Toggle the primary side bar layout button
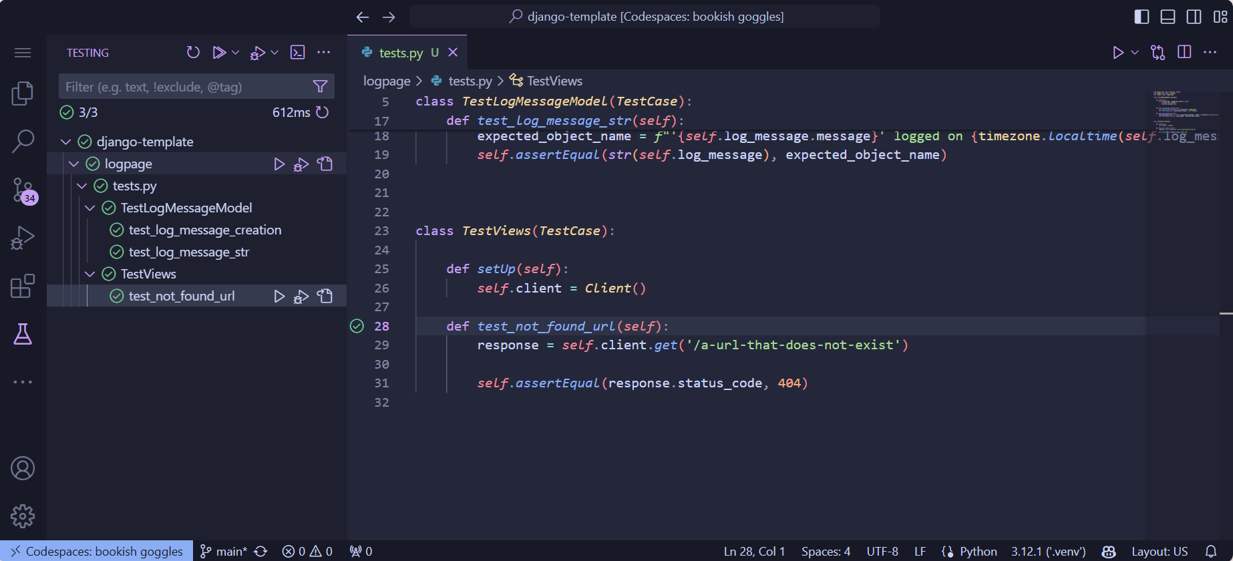1233x561 pixels. pyautogui.click(x=1141, y=17)
